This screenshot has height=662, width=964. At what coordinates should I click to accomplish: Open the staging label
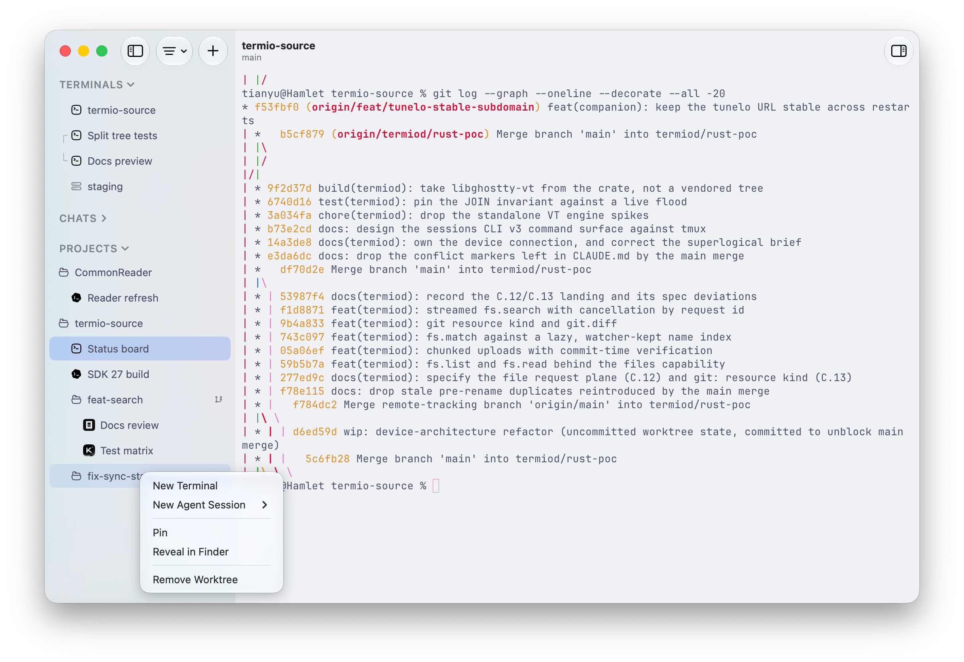pyautogui.click(x=105, y=187)
